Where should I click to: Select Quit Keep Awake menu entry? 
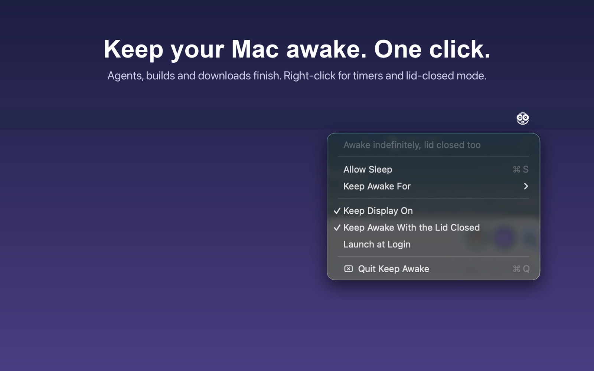pos(433,269)
